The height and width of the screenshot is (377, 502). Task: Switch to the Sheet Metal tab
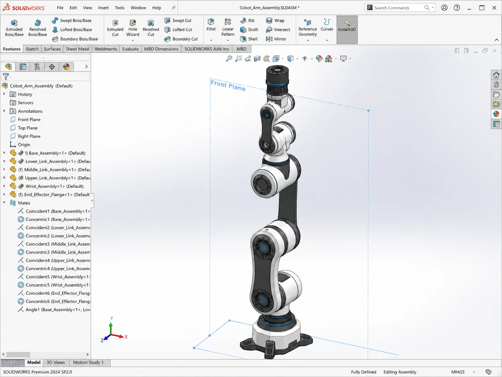pos(78,49)
